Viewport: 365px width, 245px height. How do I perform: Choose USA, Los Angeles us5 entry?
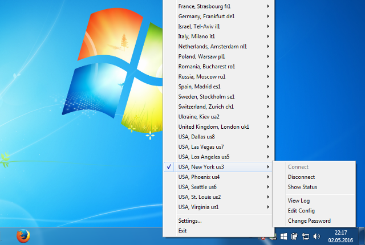pyautogui.click(x=218, y=157)
